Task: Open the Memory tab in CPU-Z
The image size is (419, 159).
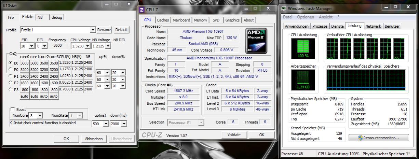Action: [x=200, y=20]
